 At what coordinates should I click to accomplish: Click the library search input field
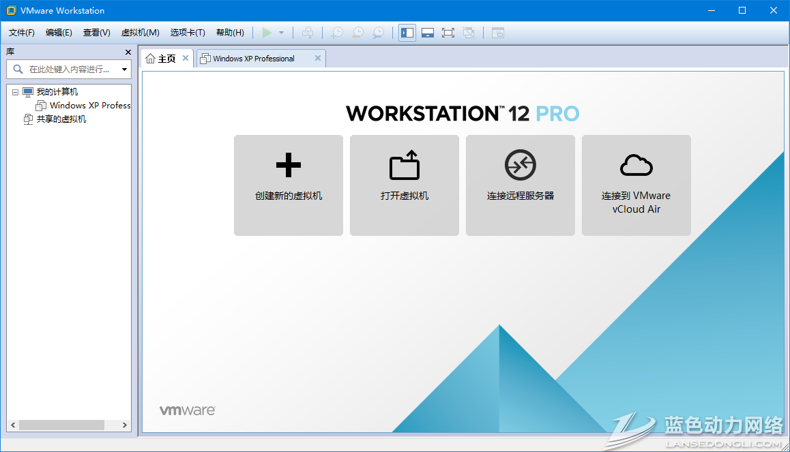tap(70, 70)
